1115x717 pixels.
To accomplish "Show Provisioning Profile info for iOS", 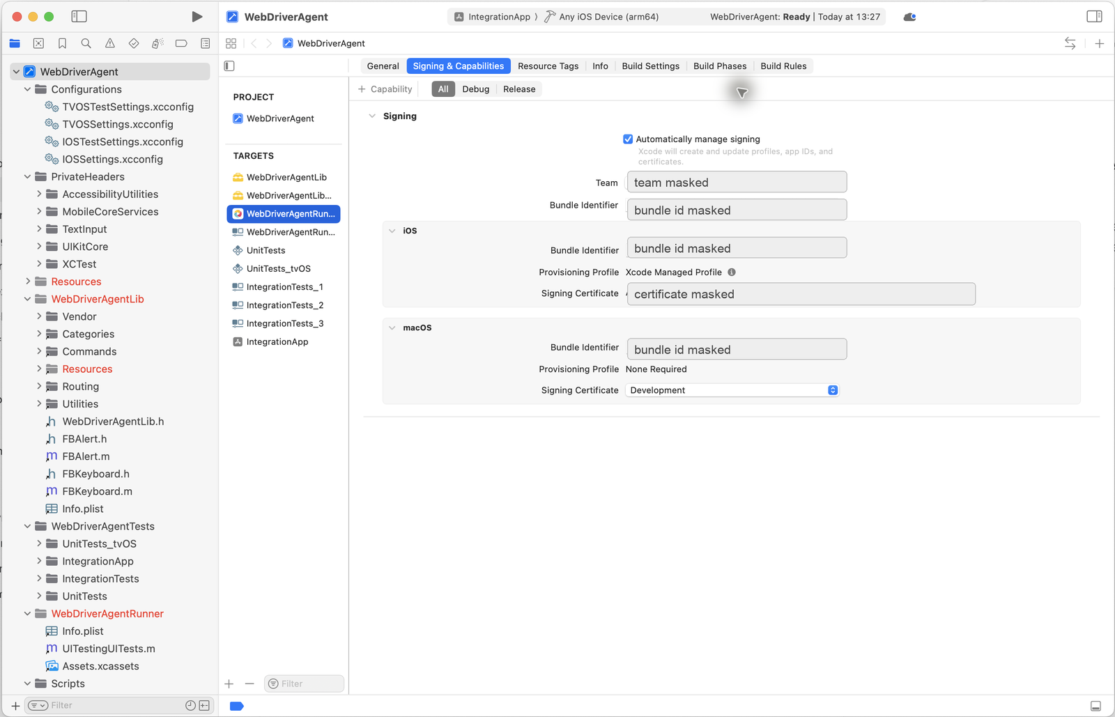I will pyautogui.click(x=732, y=272).
